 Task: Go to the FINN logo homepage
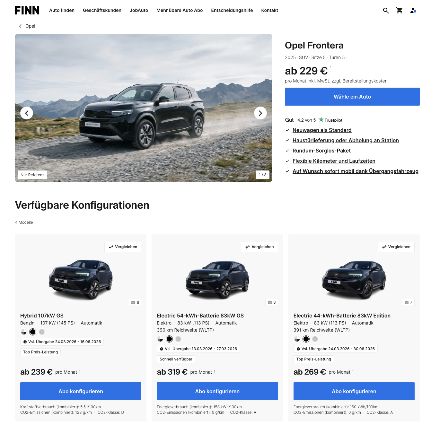tap(27, 10)
